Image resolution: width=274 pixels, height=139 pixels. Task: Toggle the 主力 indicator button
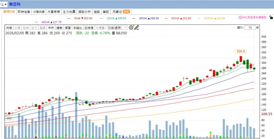coord(34,28)
